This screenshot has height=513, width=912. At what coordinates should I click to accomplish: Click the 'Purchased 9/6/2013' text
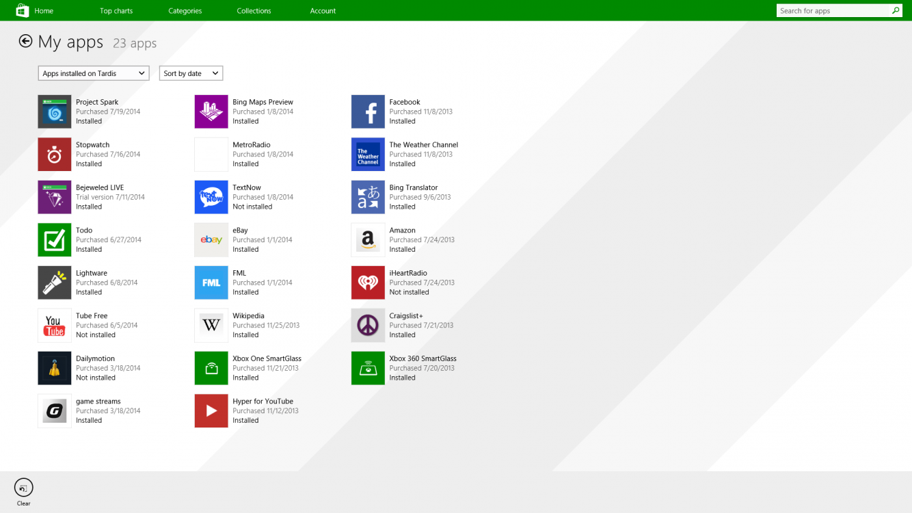point(420,197)
